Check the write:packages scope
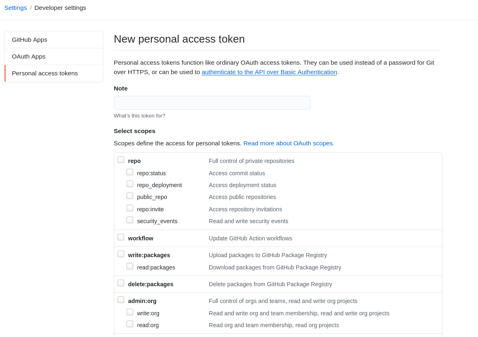Image resolution: width=478 pixels, height=337 pixels. [121, 254]
